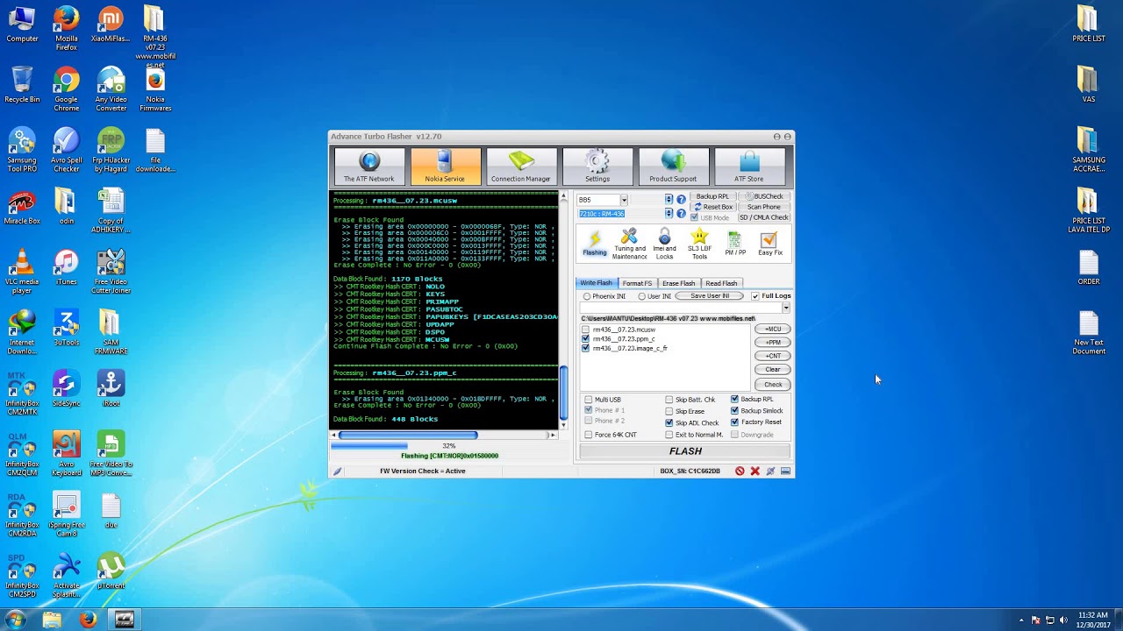This screenshot has height=631, width=1123.
Task: Open the Easy Fix section
Action: 770,244
